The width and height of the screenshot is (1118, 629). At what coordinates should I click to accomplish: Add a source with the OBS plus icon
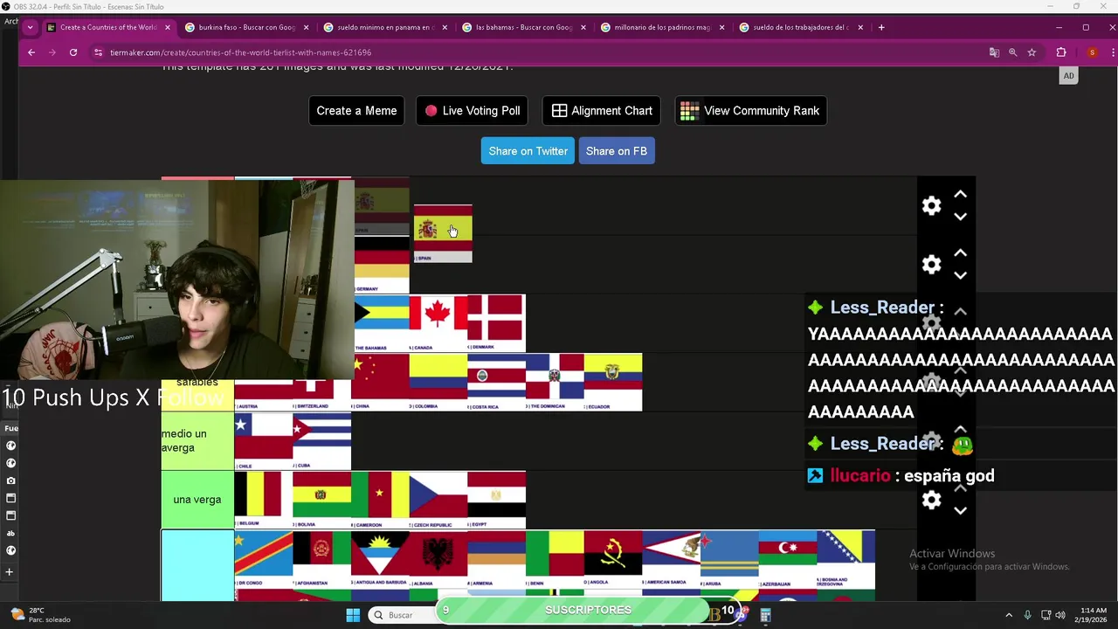[x=10, y=572]
